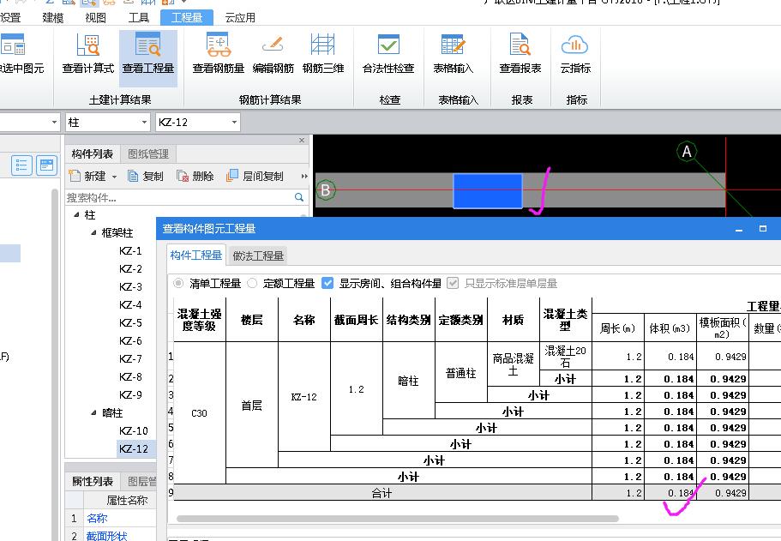Click search magnifier in component search
This screenshot has height=541, width=781.
pyautogui.click(x=299, y=197)
